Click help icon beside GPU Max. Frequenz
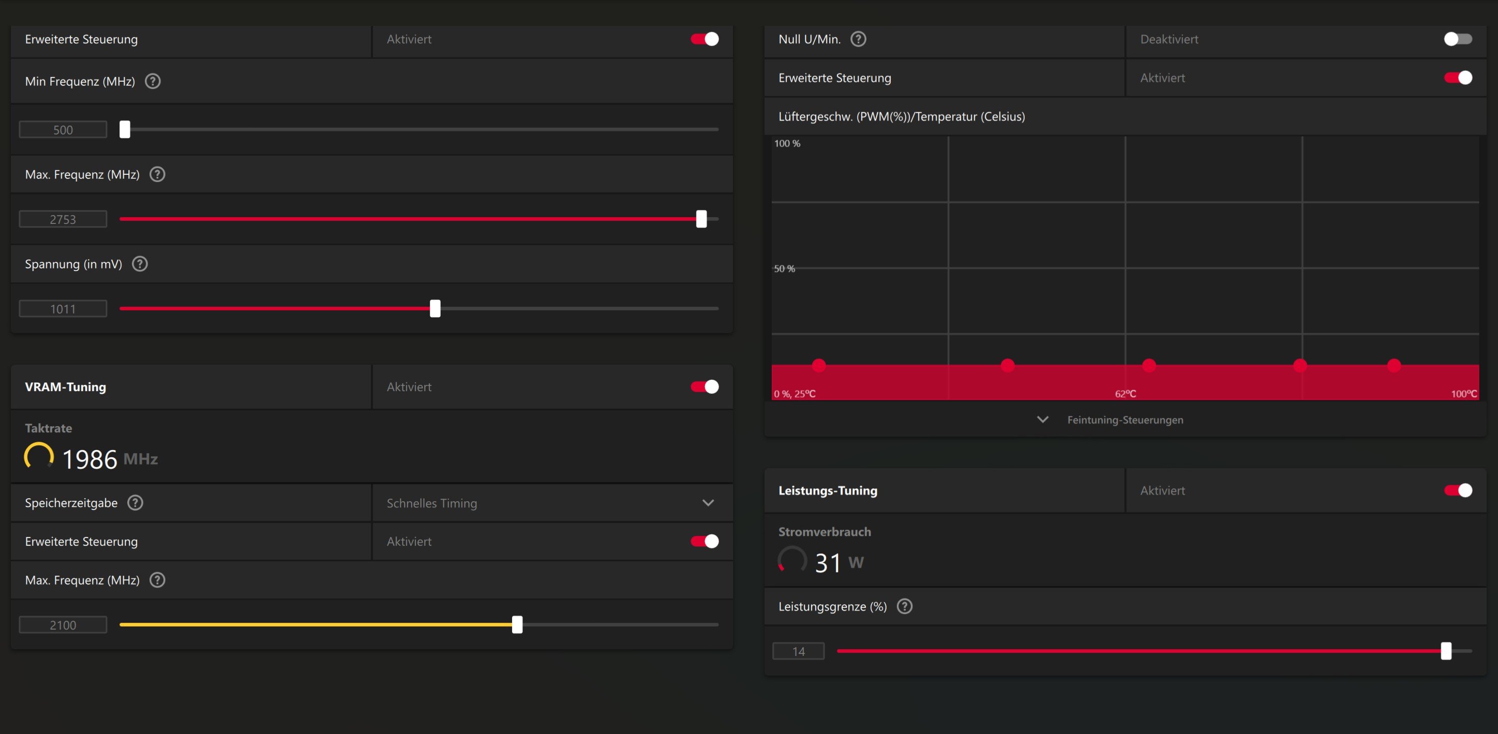This screenshot has width=1498, height=734. pyautogui.click(x=157, y=174)
